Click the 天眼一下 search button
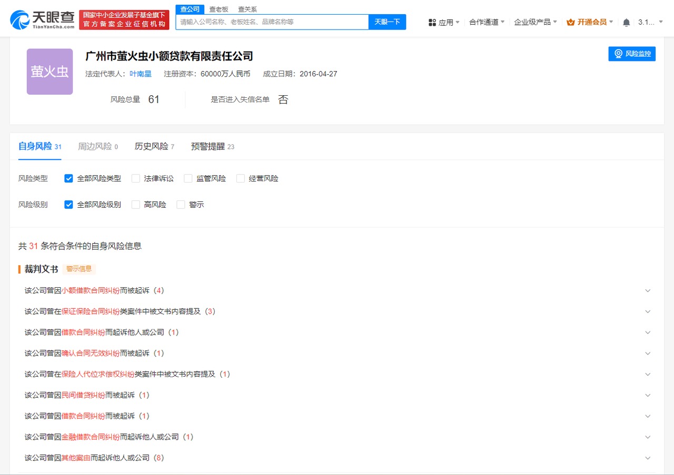The height and width of the screenshot is (475, 674). [x=387, y=22]
